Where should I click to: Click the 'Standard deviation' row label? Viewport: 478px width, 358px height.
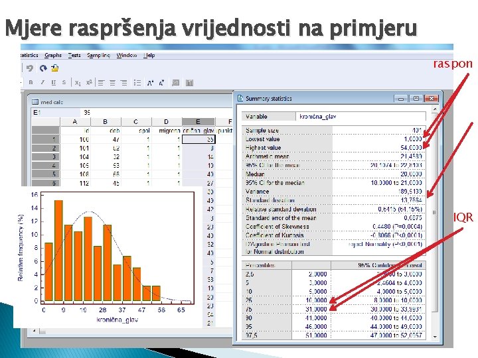click(270, 200)
